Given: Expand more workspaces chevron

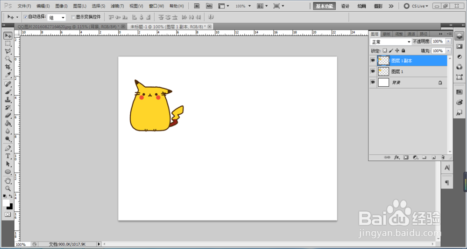Looking at the screenshot, I should pyautogui.click(x=391, y=6).
